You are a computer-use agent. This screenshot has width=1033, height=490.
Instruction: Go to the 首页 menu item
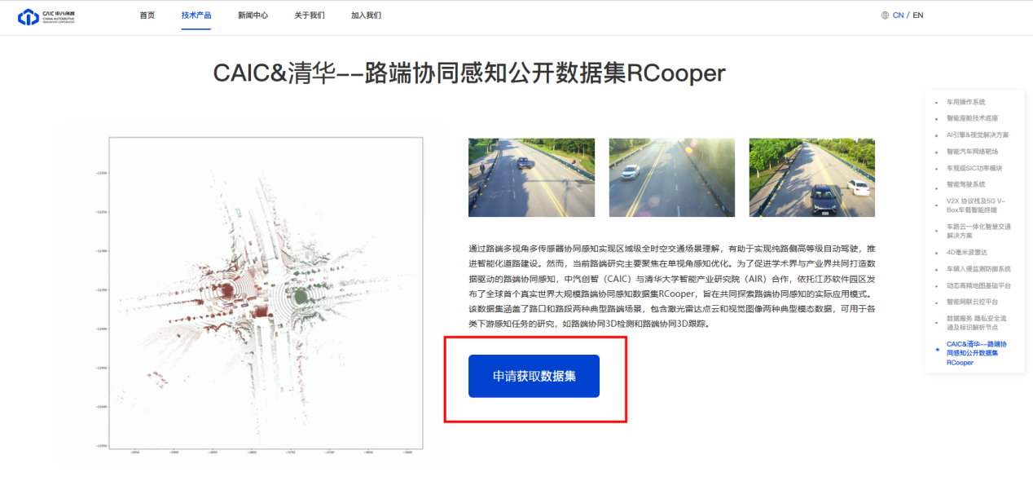pos(147,15)
